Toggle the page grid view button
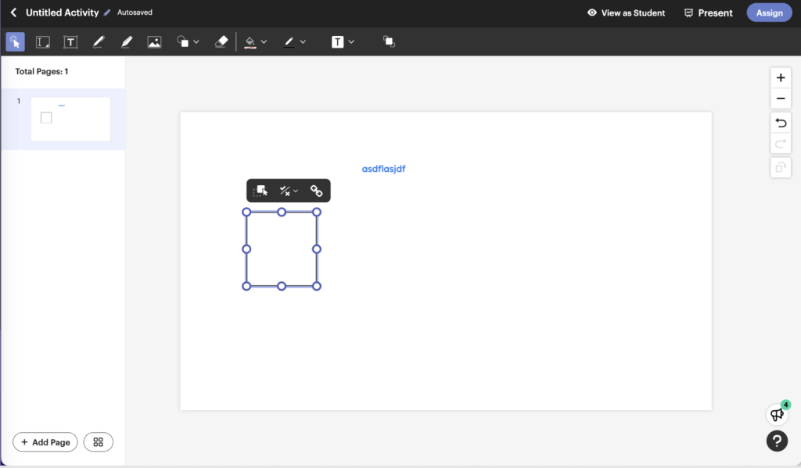This screenshot has width=801, height=468. (99, 442)
